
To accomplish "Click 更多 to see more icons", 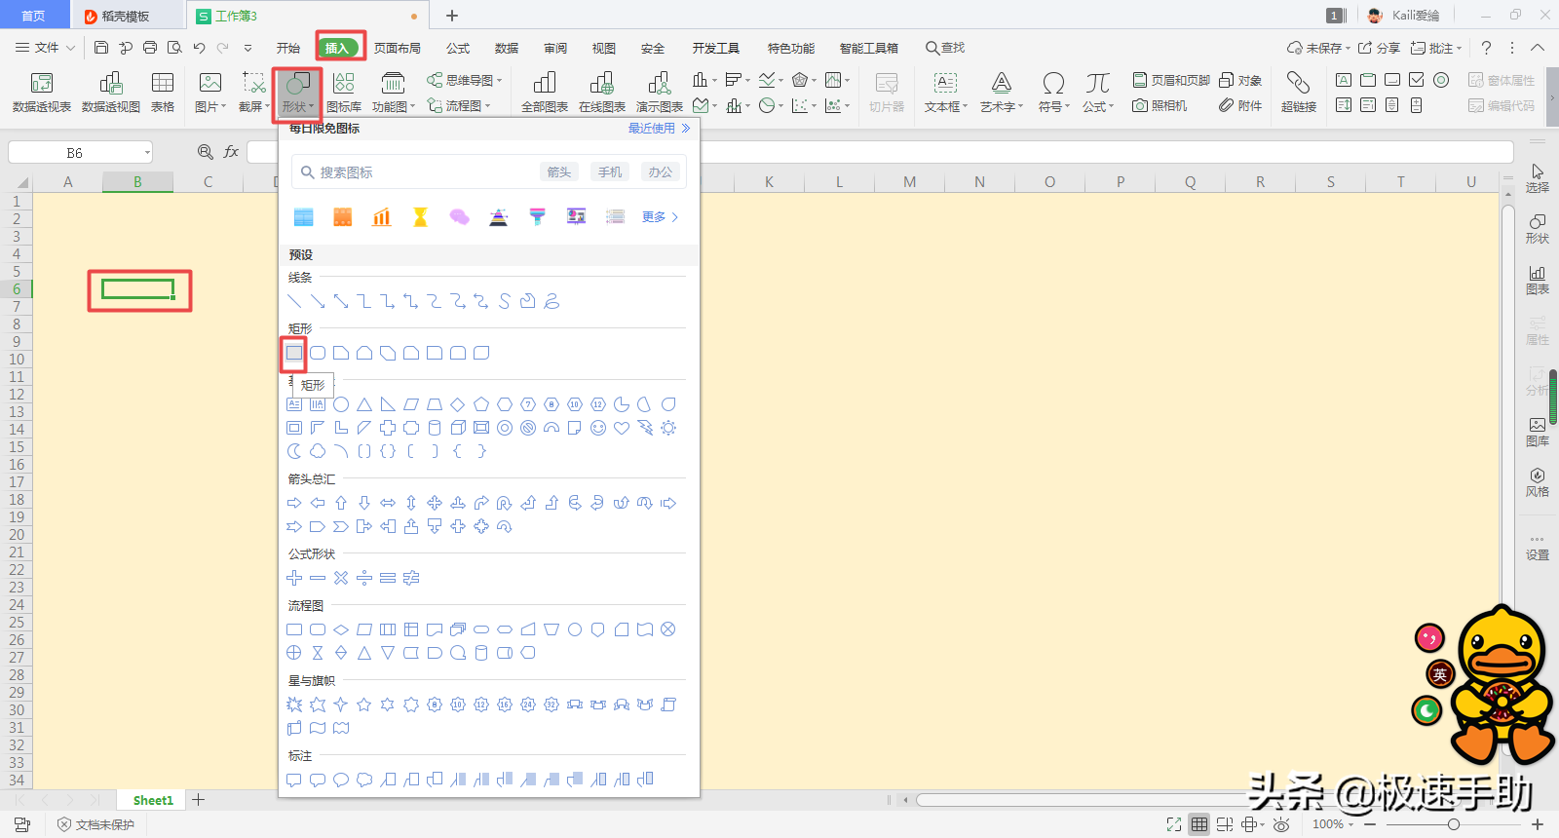I will click(x=660, y=216).
